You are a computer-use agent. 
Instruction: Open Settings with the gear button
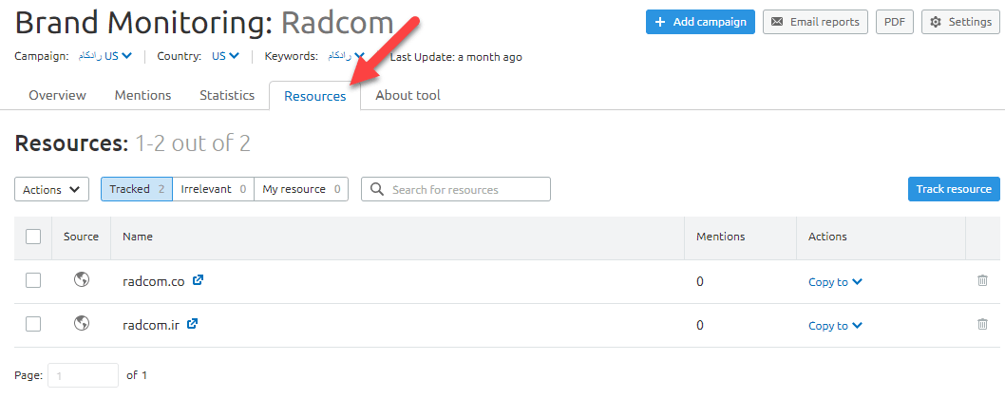point(959,22)
